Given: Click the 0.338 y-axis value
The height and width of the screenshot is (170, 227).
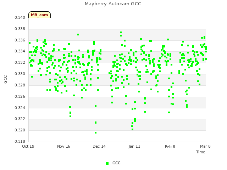Looking at the screenshot, I should [x=20, y=29].
